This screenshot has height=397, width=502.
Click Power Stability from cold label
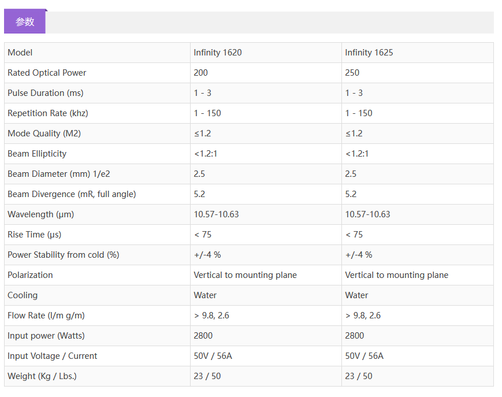[63, 255]
